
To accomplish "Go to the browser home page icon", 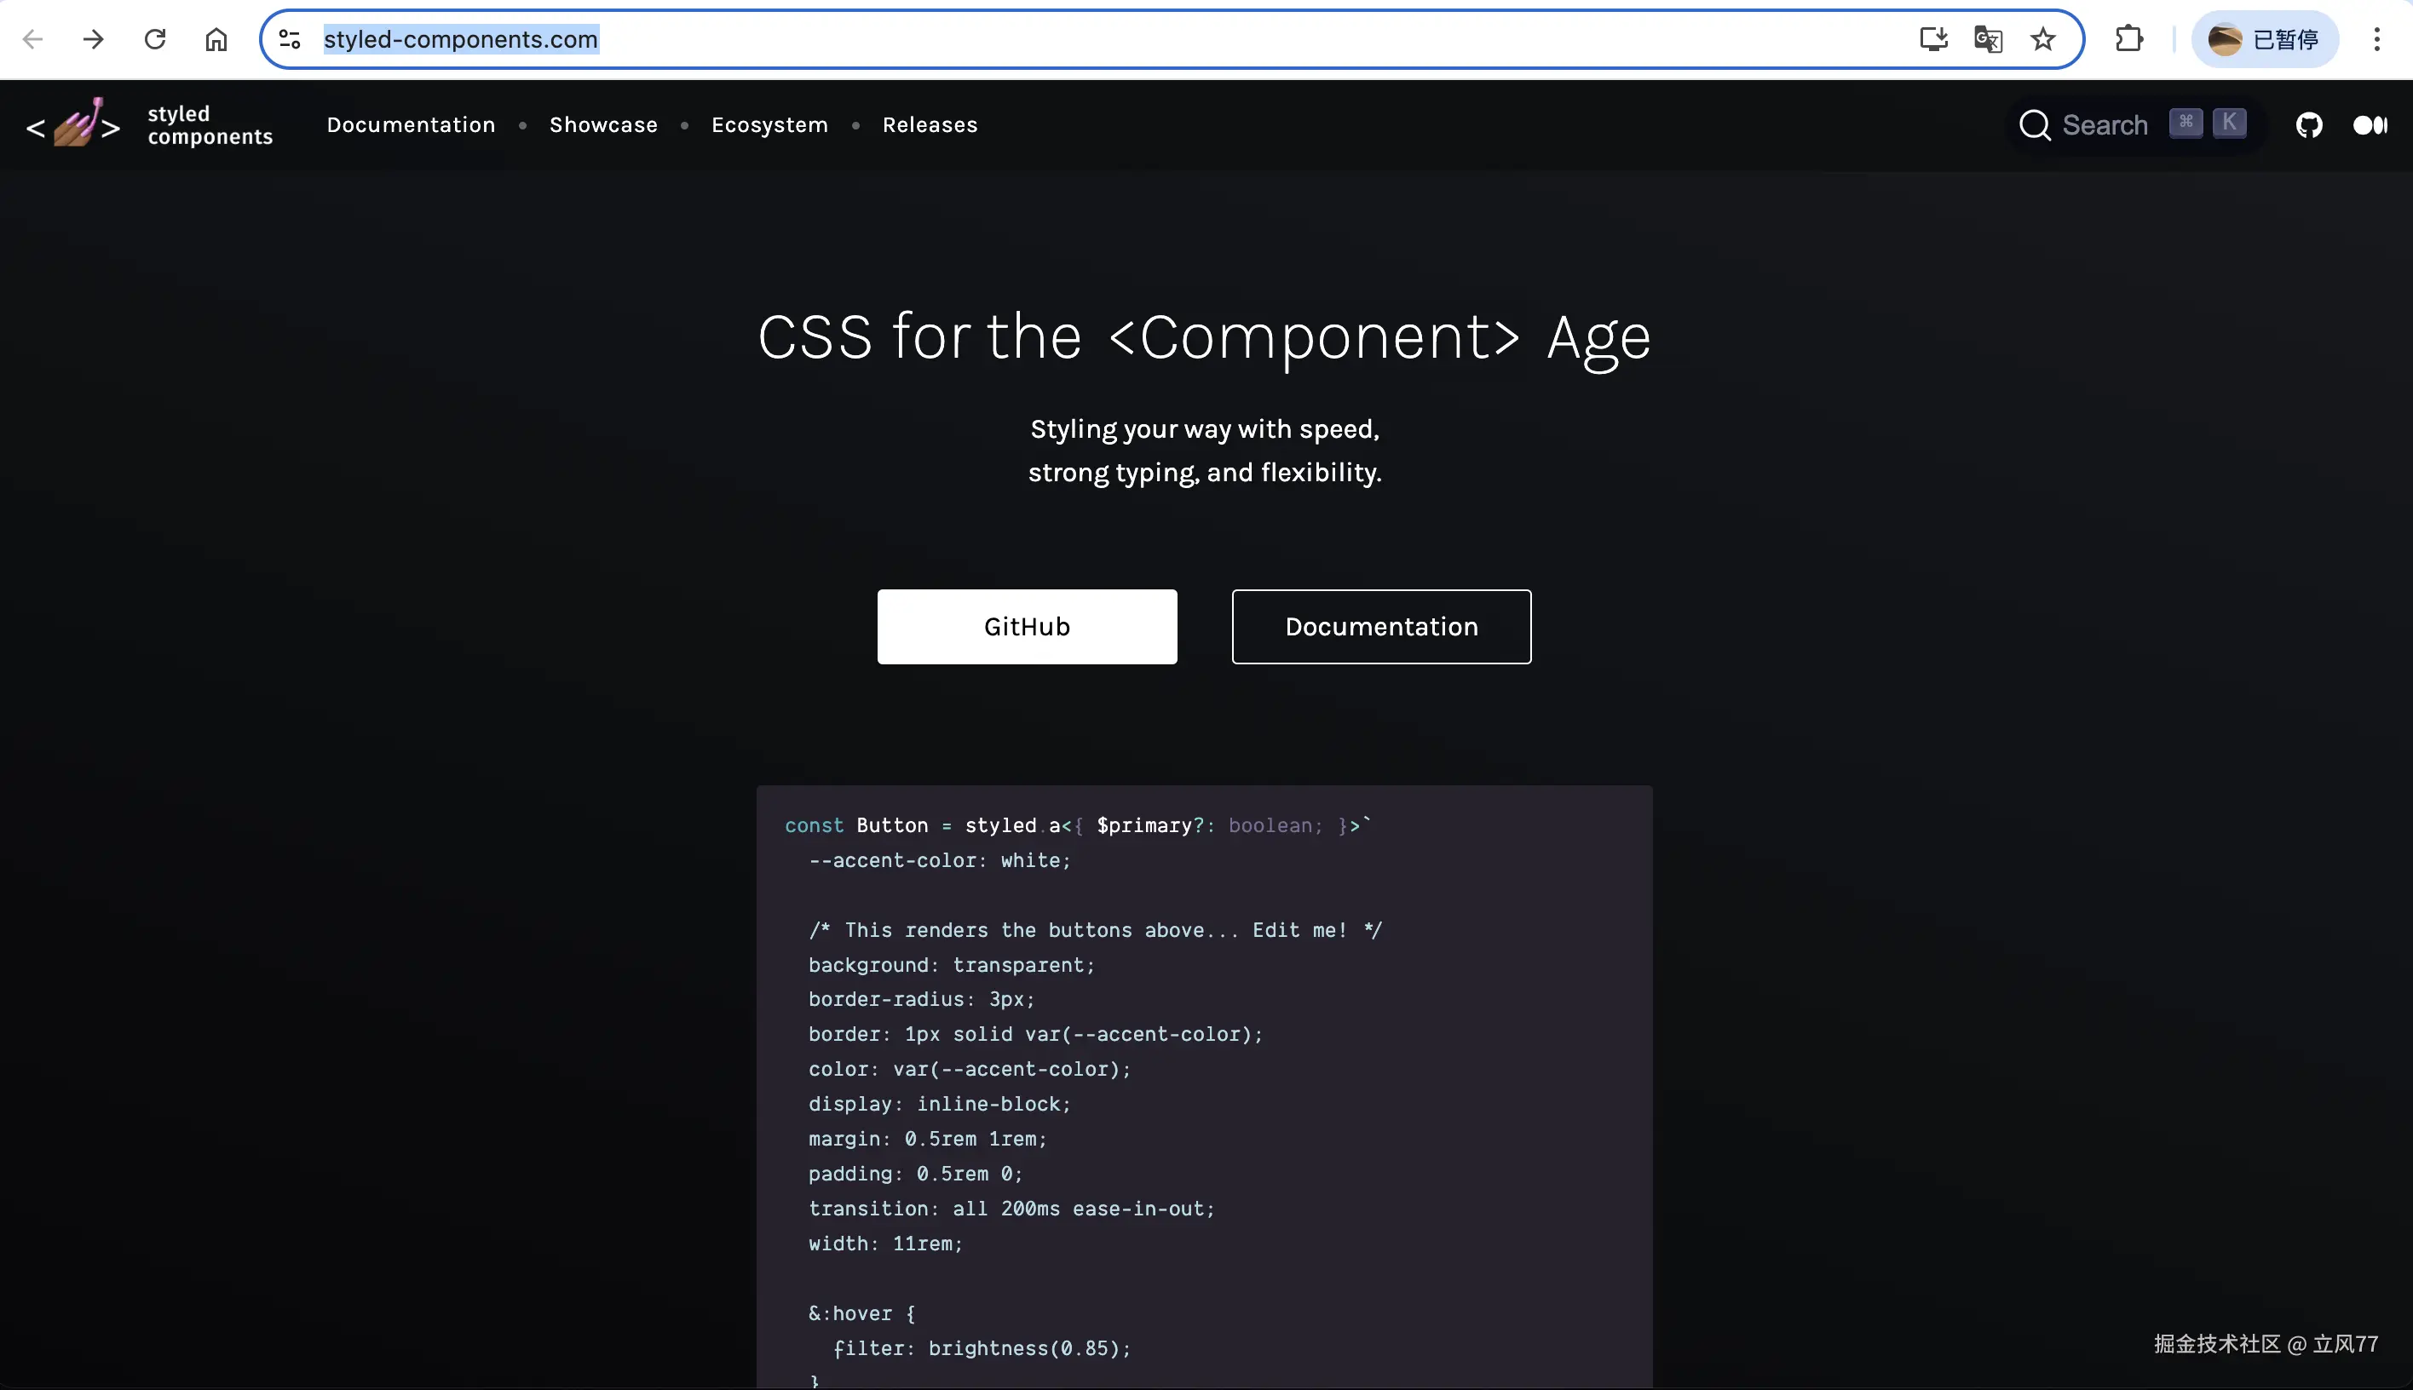I will (x=216, y=39).
